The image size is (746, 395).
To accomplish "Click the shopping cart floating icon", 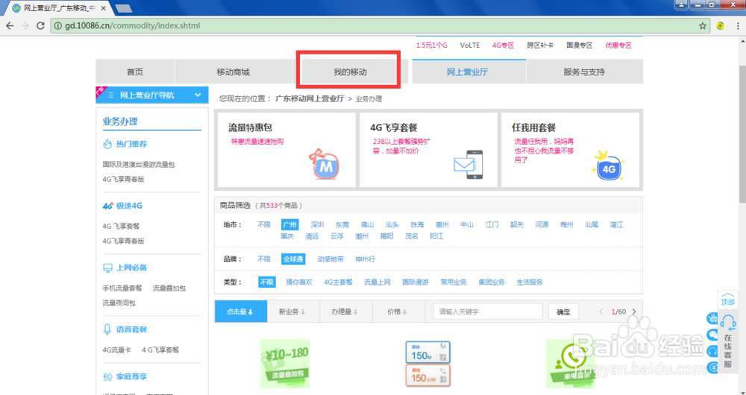I will click(712, 318).
